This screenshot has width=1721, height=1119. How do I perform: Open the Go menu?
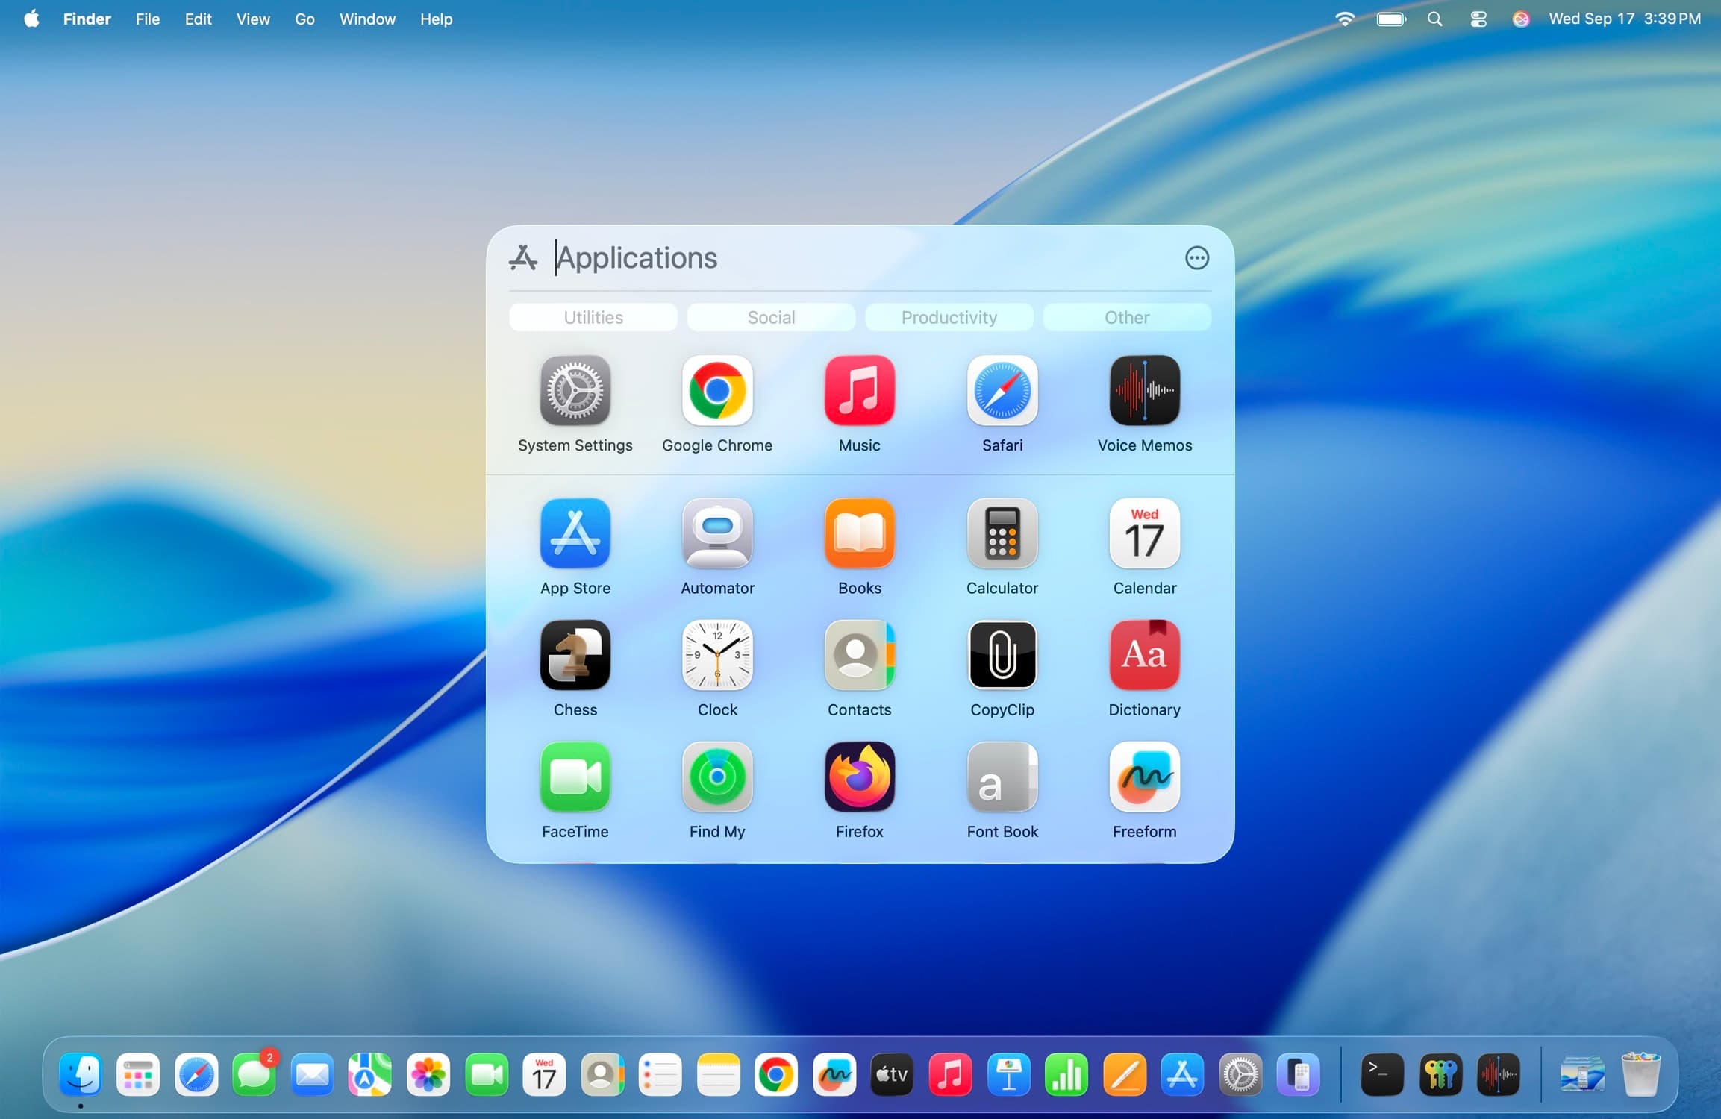click(304, 19)
